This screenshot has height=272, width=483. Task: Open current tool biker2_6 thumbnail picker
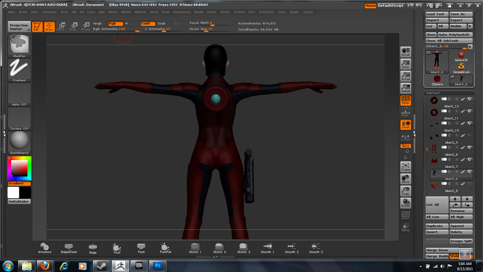click(x=437, y=62)
